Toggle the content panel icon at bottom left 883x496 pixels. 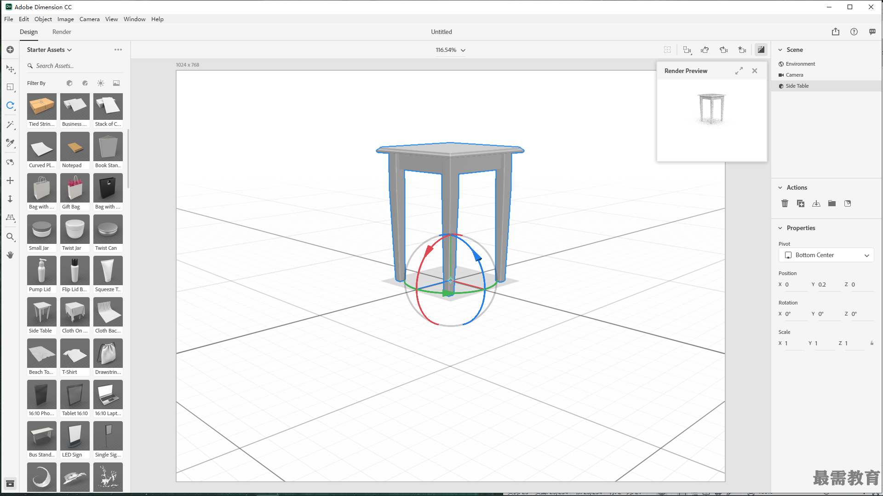point(10,484)
